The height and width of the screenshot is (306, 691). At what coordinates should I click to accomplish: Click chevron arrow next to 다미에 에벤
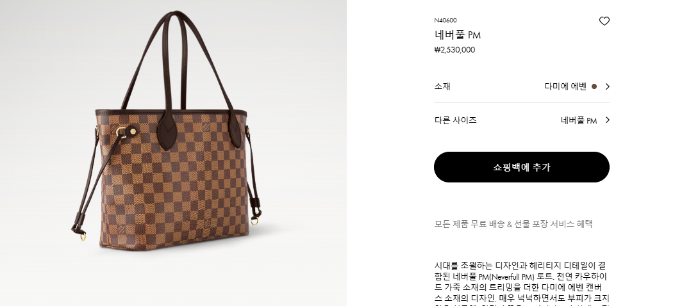(607, 86)
